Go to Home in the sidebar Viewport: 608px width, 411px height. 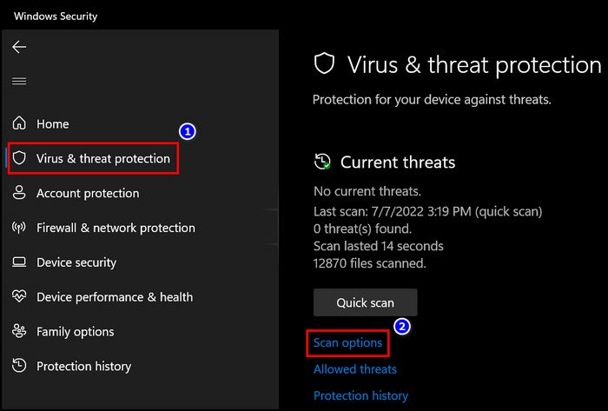(x=53, y=123)
